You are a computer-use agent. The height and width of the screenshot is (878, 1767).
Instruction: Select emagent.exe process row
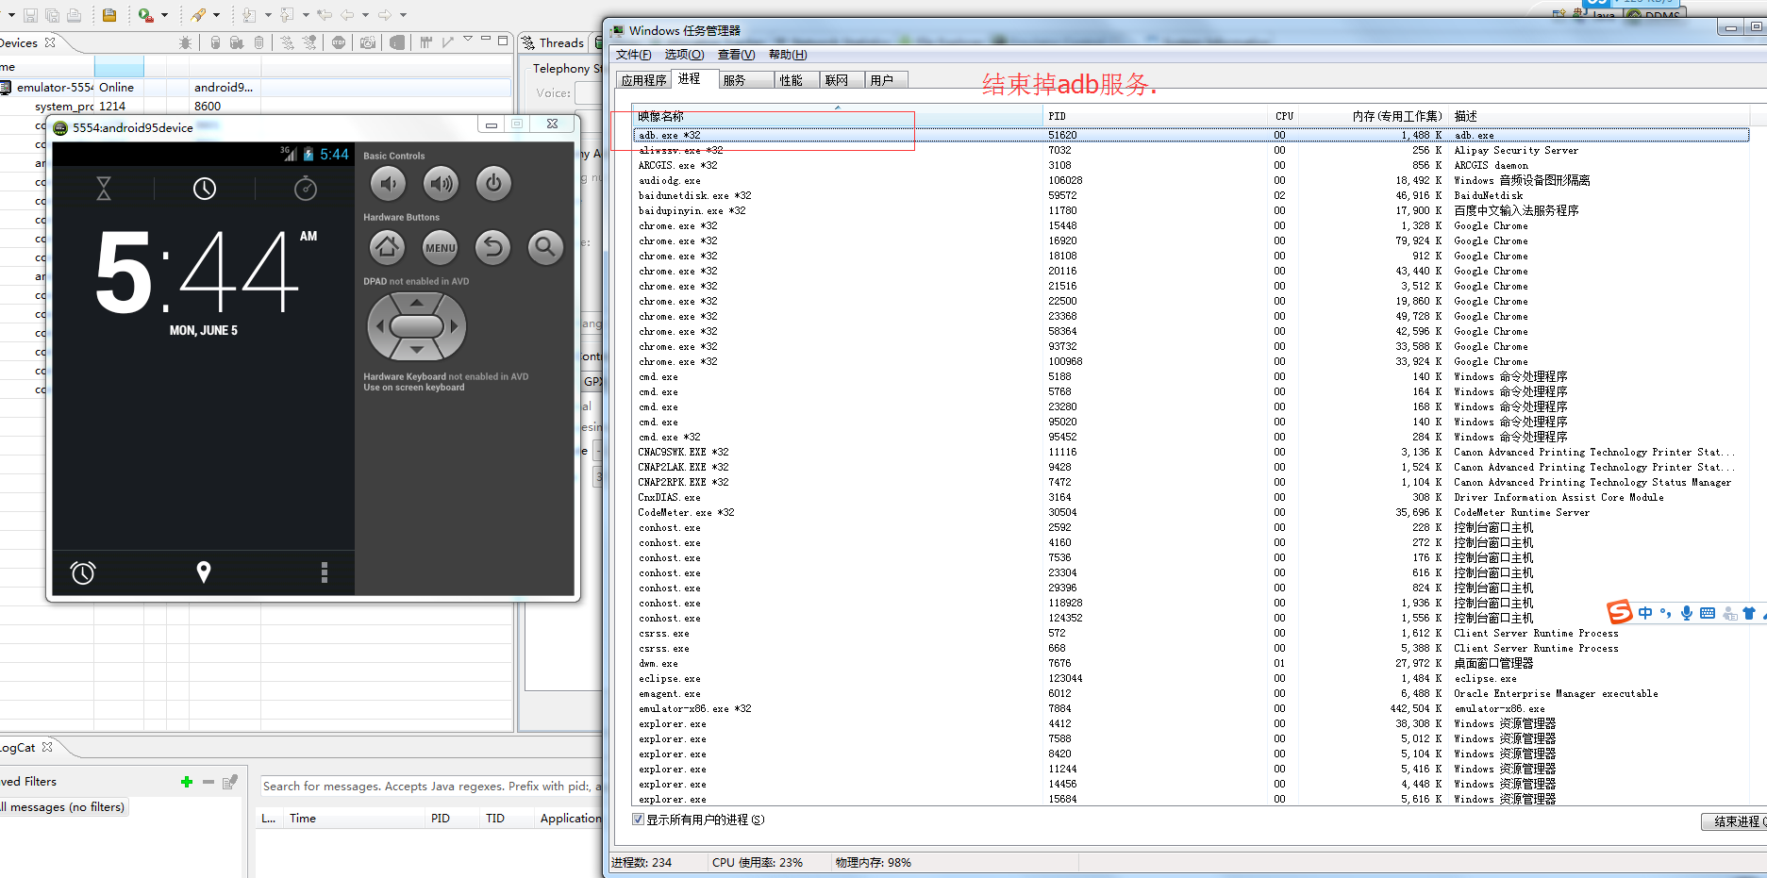(x=1191, y=693)
